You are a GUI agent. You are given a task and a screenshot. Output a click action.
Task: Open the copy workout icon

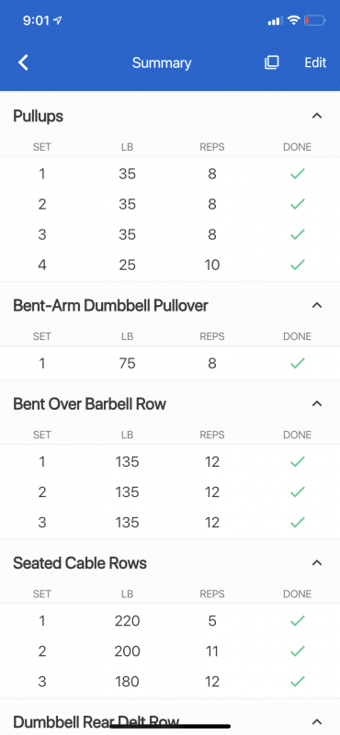[x=271, y=62]
